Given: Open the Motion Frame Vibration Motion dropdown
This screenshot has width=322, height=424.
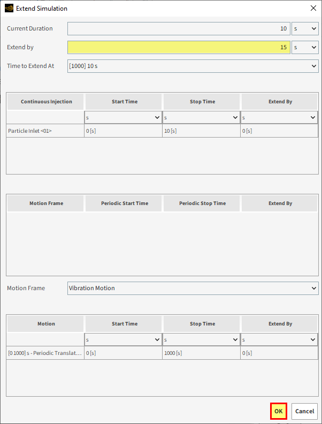Looking at the screenshot, I should click(193, 288).
